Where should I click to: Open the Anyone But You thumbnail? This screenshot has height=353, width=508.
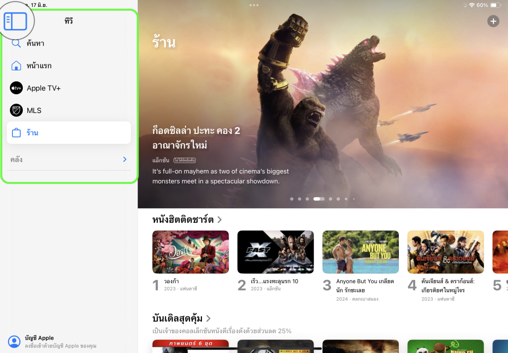[361, 252]
